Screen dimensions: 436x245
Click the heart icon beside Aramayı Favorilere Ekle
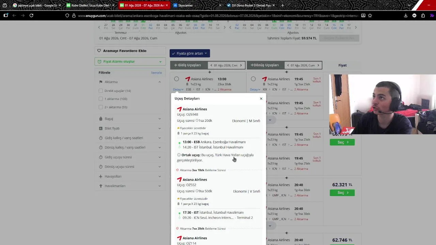pos(99,51)
